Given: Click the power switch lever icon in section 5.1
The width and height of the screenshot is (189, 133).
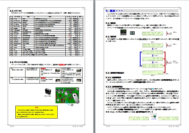Looking at the screenshot, I should click(169, 33).
